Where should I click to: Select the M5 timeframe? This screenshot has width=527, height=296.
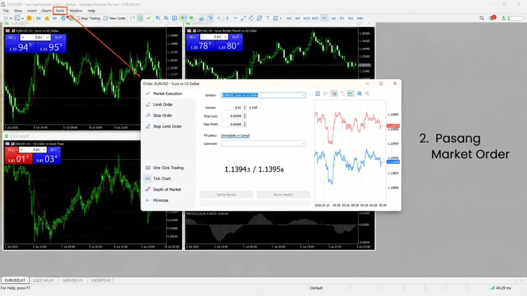tap(297, 18)
